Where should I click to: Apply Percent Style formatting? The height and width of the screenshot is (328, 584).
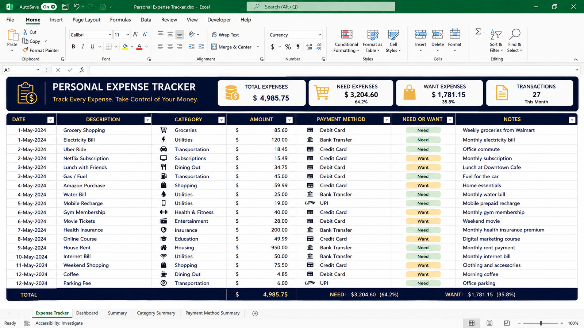click(288, 47)
